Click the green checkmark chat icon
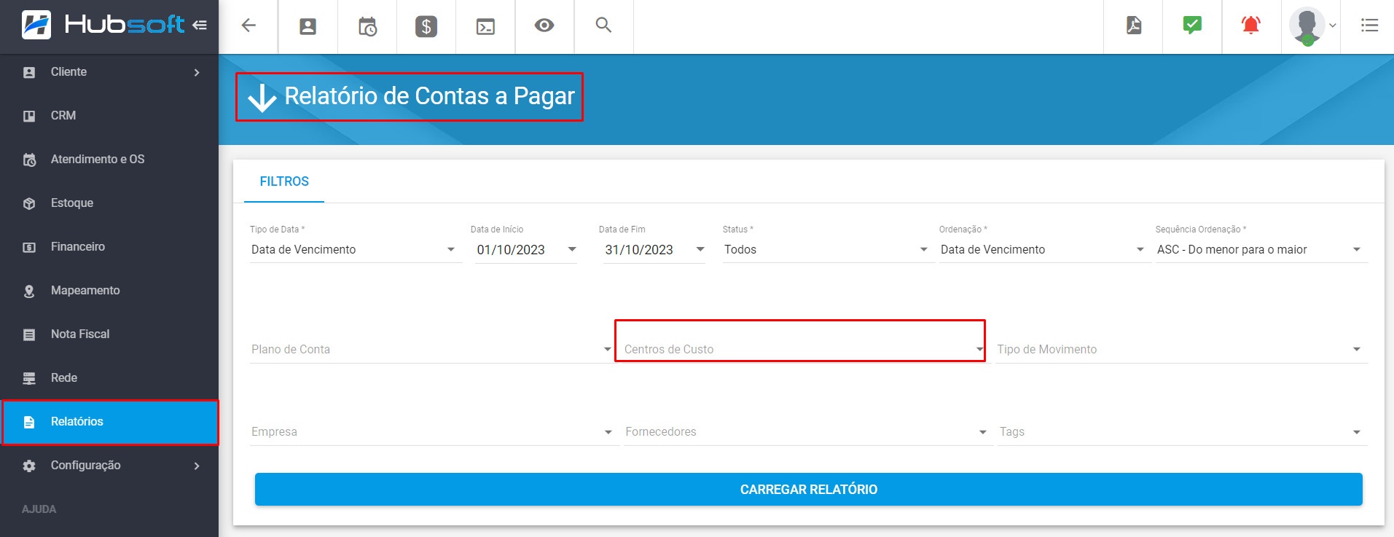Viewport: 1394px width, 537px height. click(x=1192, y=26)
